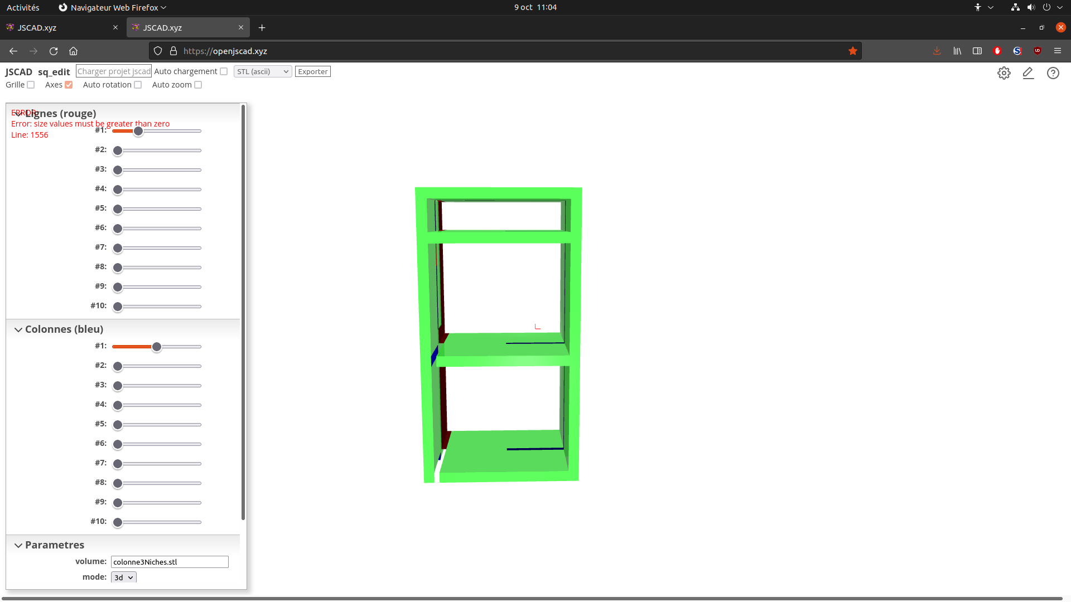The width and height of the screenshot is (1071, 602).
Task: Click the Exporter button
Action: (312, 71)
